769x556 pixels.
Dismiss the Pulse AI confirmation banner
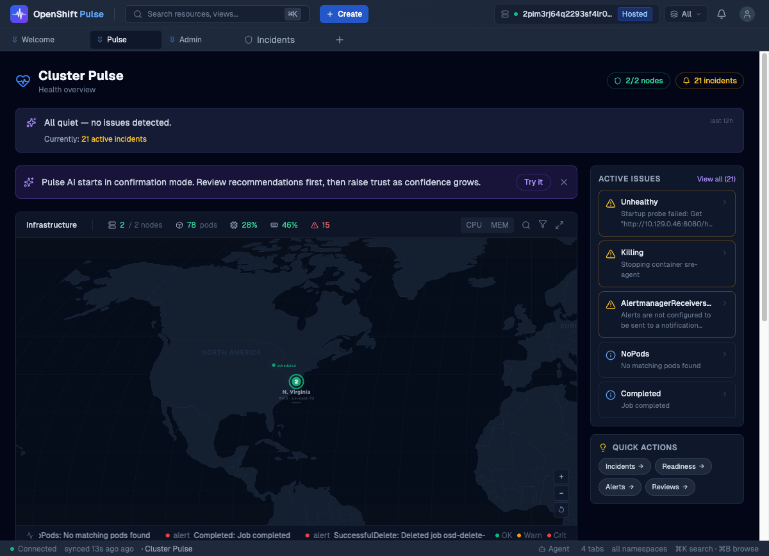pyautogui.click(x=564, y=182)
